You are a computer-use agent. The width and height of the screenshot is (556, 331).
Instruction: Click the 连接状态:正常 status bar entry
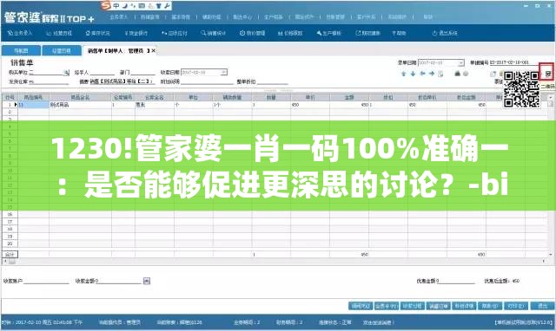[334, 322]
